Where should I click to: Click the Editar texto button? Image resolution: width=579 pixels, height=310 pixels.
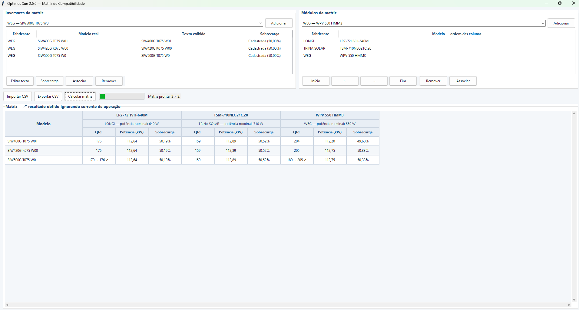(x=20, y=81)
